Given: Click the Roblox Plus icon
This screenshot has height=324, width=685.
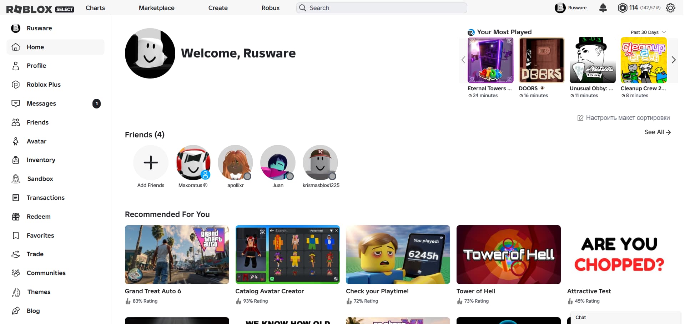Looking at the screenshot, I should [x=16, y=85].
